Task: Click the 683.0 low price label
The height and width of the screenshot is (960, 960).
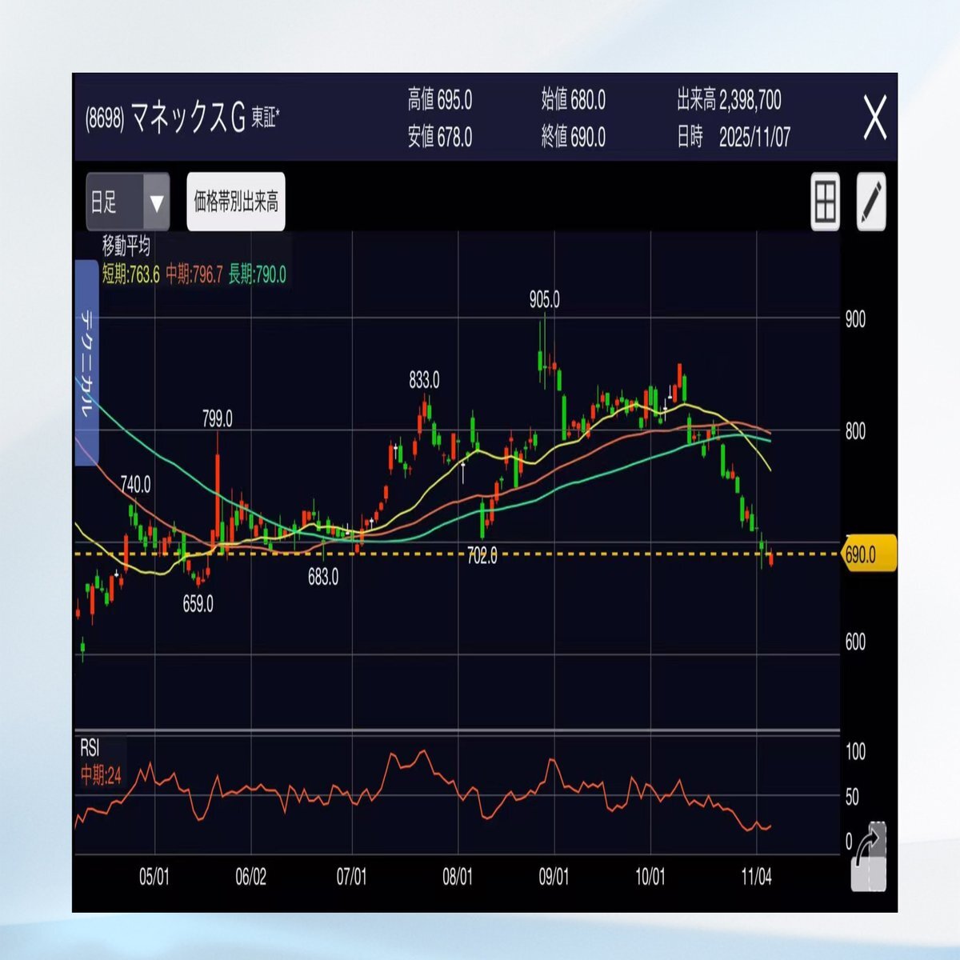Action: [x=323, y=578]
